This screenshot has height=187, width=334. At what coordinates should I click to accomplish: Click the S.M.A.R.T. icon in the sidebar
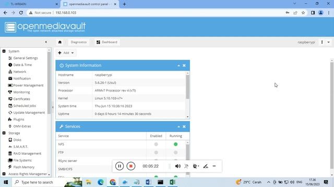click(10, 146)
